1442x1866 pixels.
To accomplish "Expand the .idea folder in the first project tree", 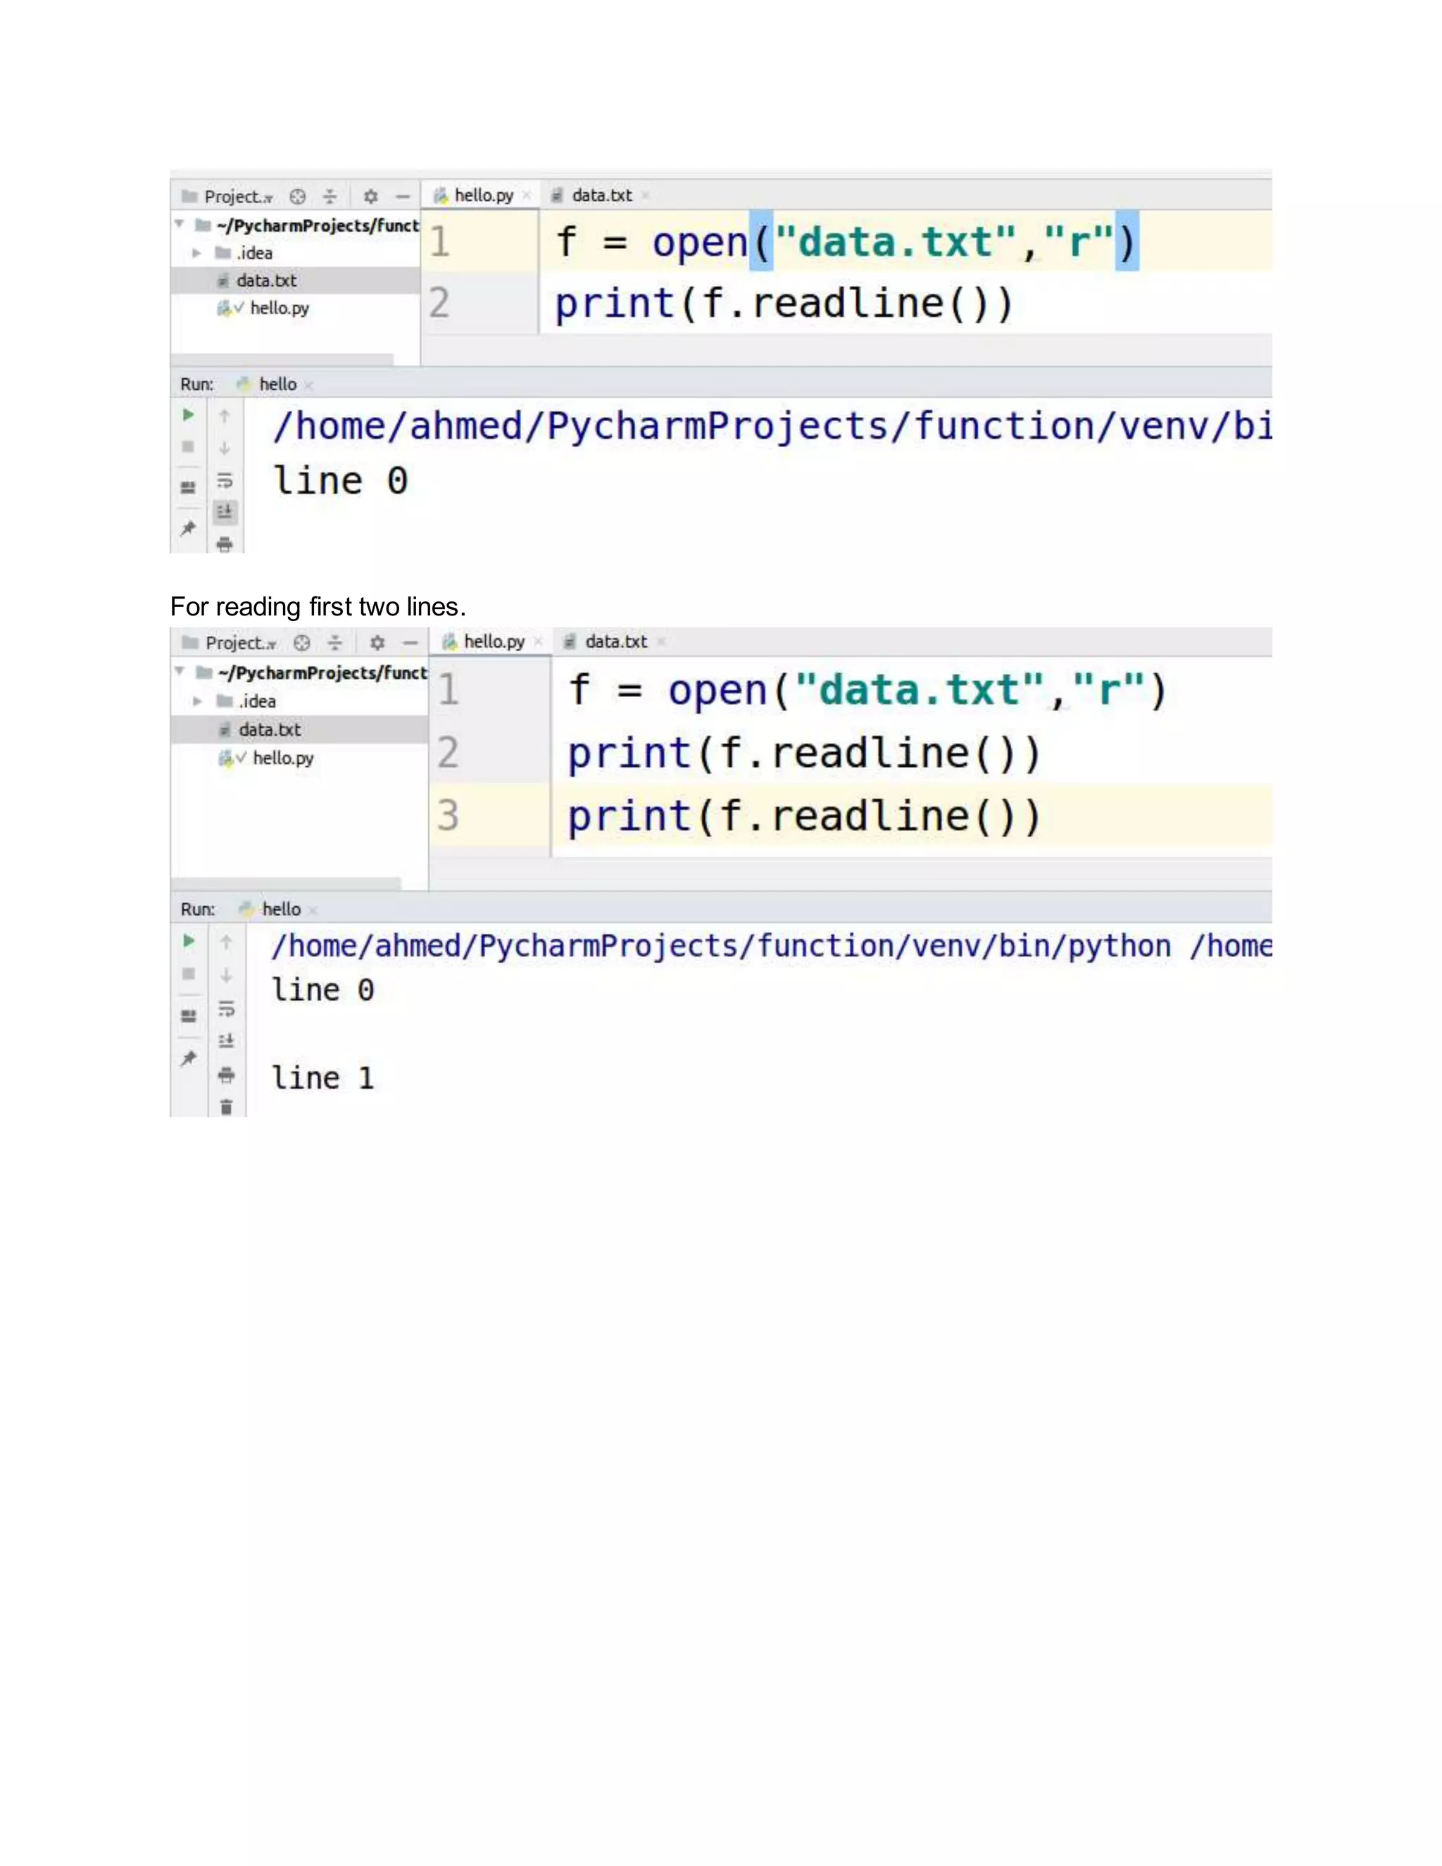I will click(x=196, y=253).
